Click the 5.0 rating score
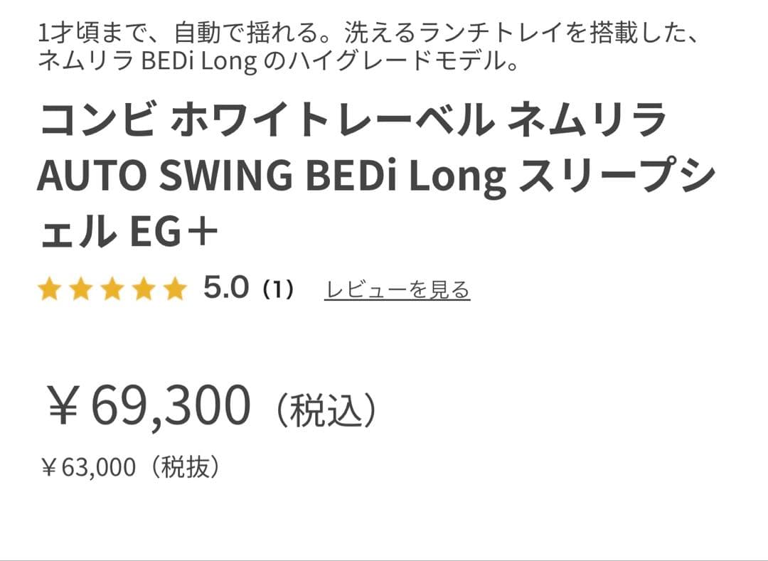Viewport: 768px width, 561px height. click(225, 287)
